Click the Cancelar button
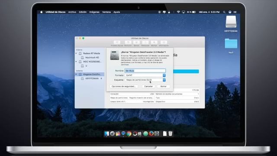 148,86
